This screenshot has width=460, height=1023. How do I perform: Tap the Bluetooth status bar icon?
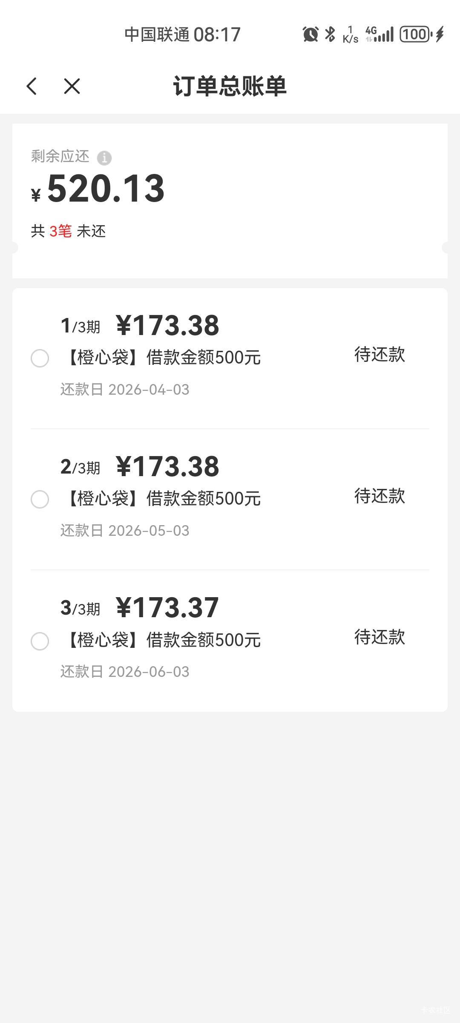330,34
